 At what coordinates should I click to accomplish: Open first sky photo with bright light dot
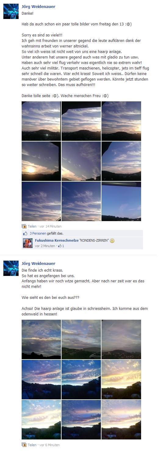[41, 121]
